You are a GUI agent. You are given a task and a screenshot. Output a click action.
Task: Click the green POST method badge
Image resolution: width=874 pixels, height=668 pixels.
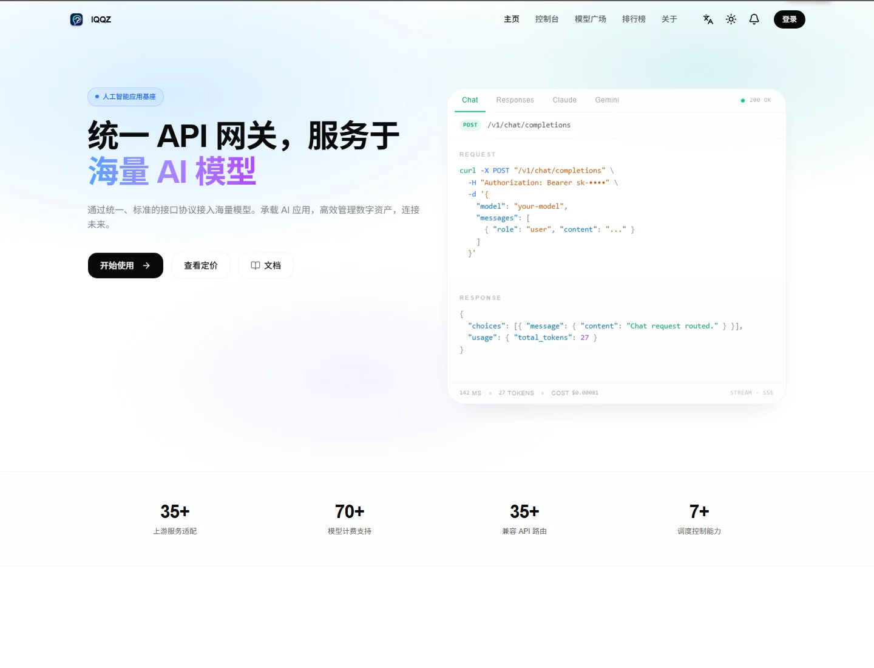click(x=470, y=125)
